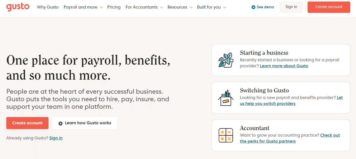Click the calculator icon in Accountant card
Image resolution: width=356 pixels, height=159 pixels.
[x=226, y=135]
